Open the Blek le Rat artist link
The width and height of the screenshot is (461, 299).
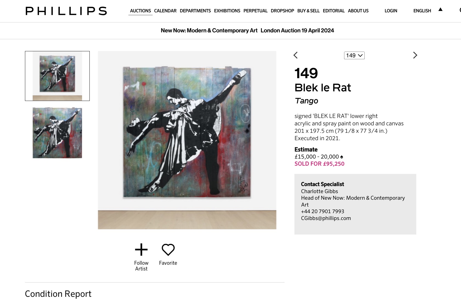(x=323, y=88)
